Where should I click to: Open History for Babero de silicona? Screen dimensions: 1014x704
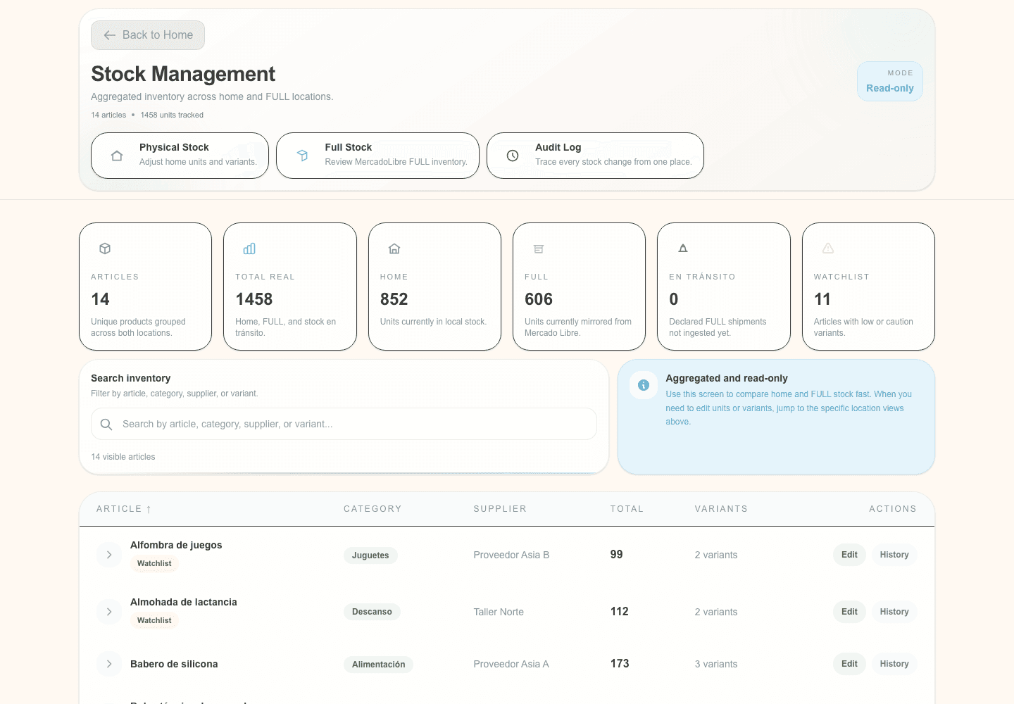pyautogui.click(x=894, y=664)
